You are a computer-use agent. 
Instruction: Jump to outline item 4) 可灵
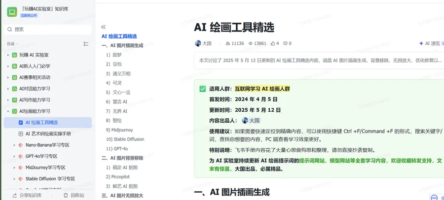114,83
